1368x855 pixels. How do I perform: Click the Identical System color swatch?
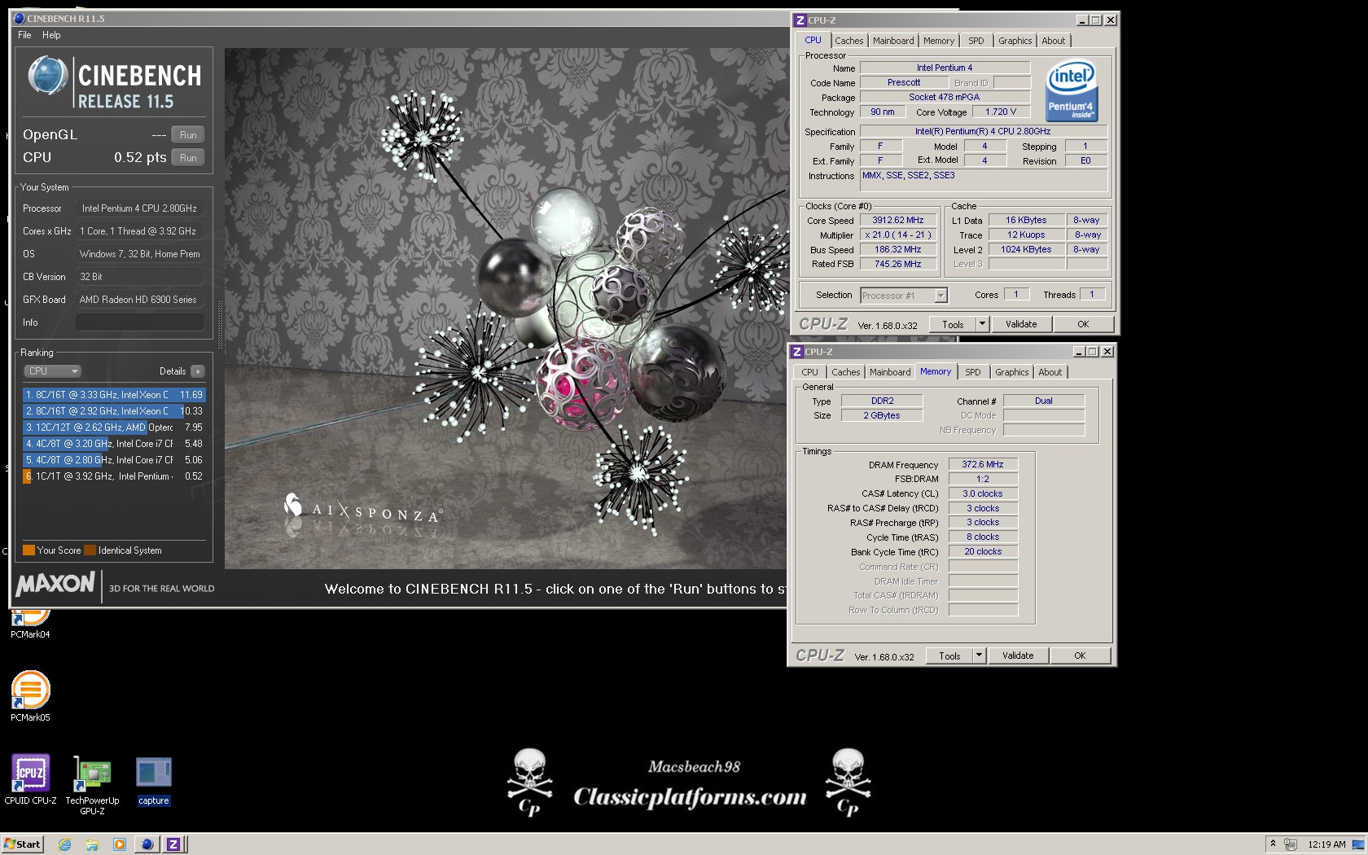pyautogui.click(x=90, y=550)
